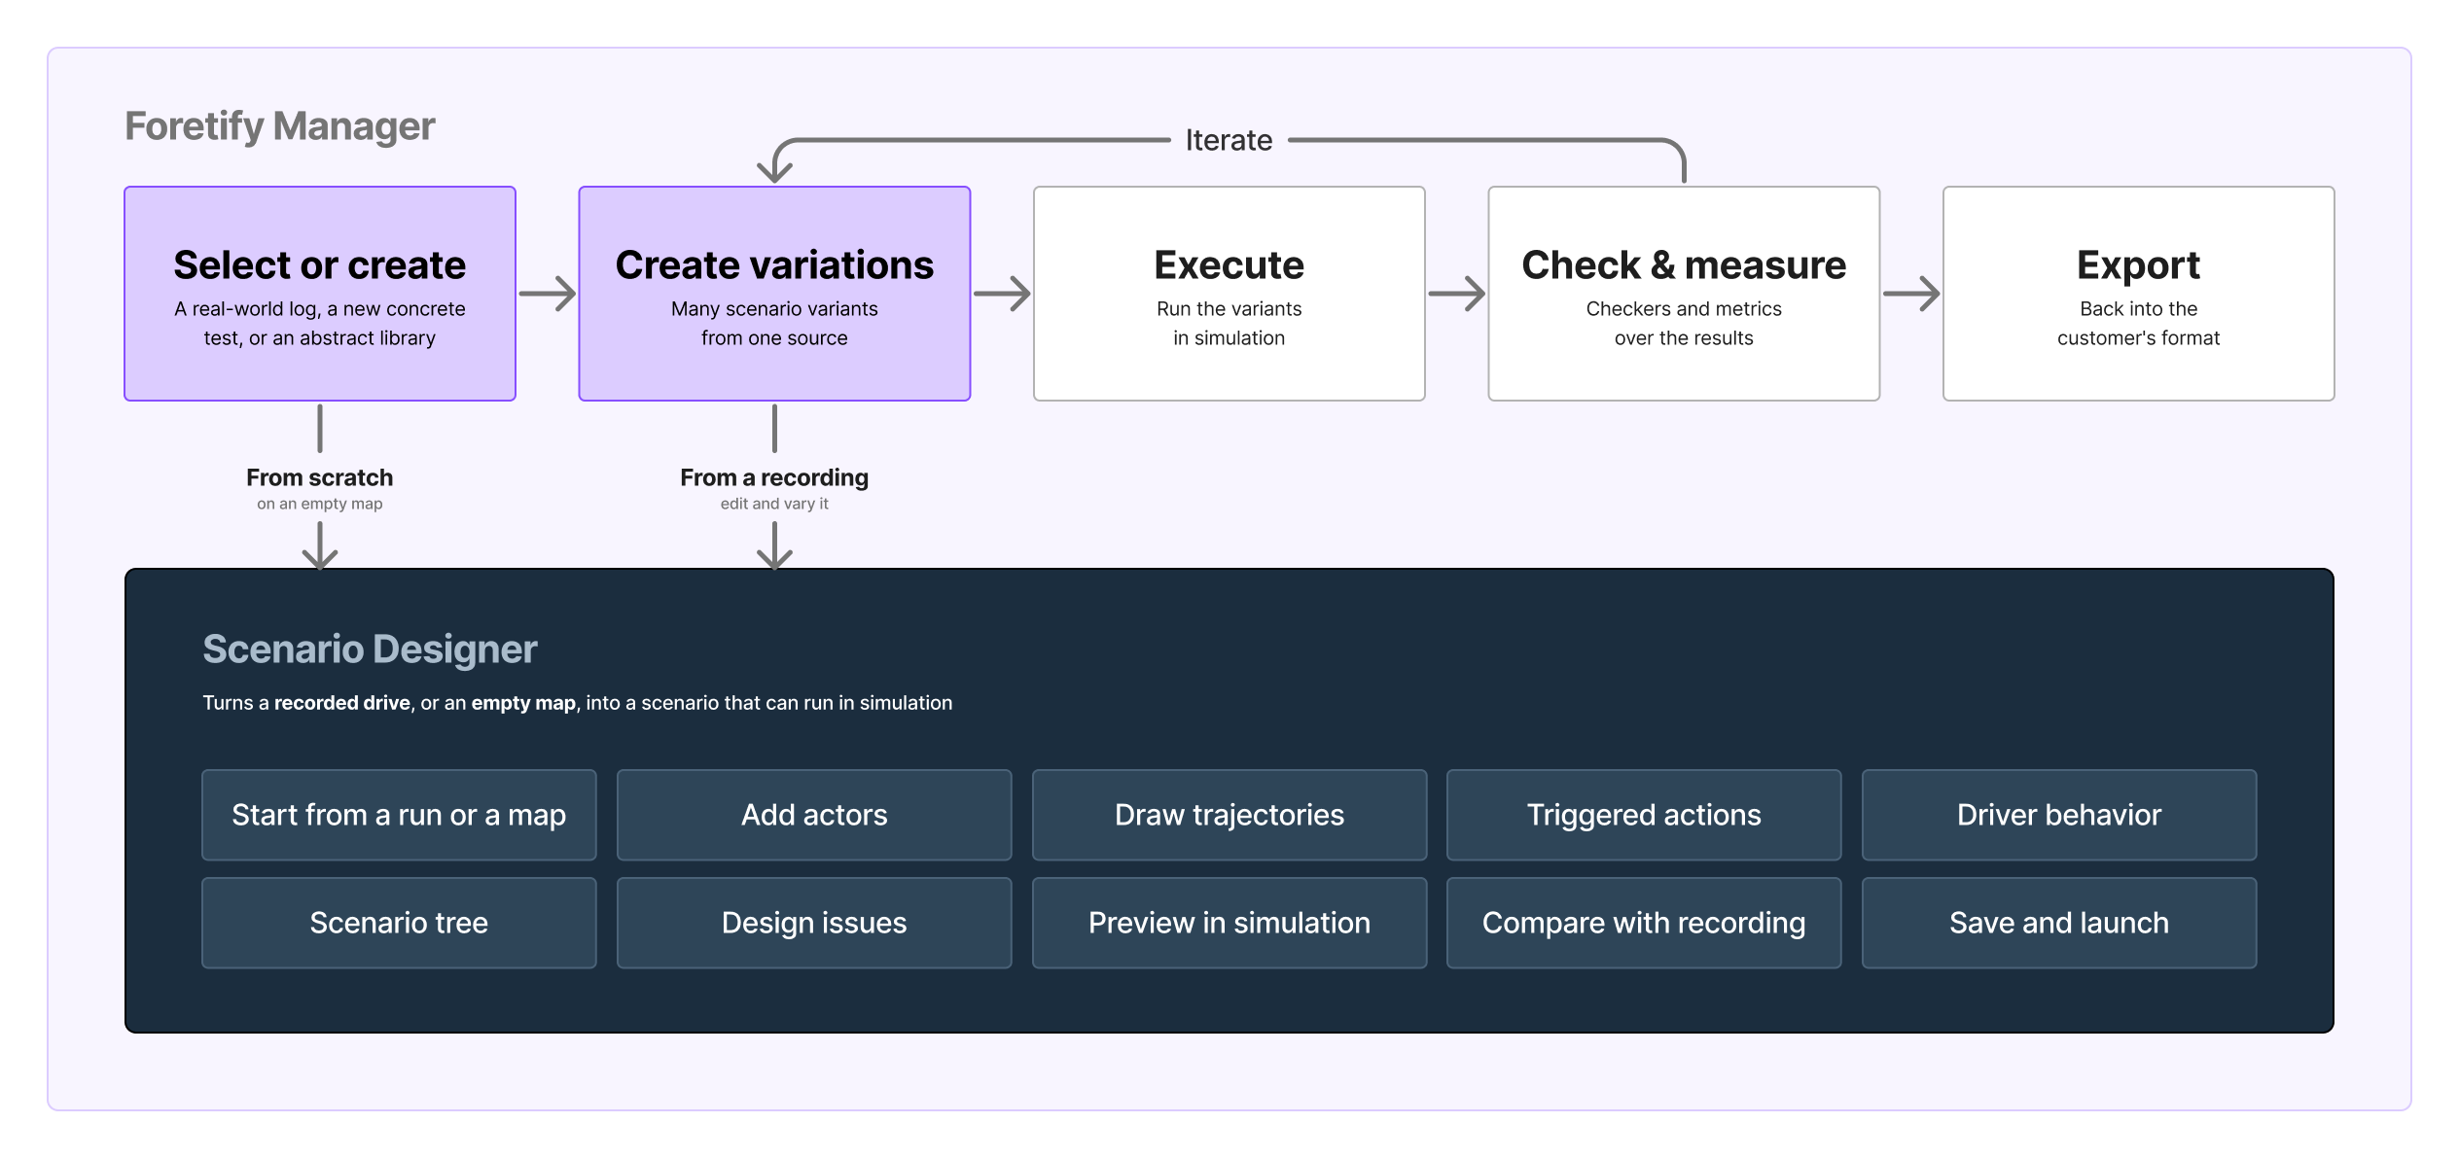
Task: Click the "Draw trajectories" tile
Action: [x=1229, y=815]
